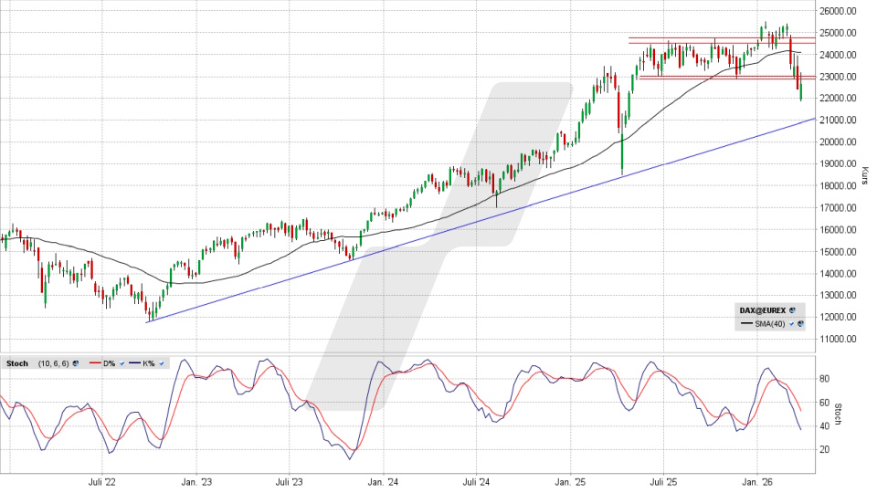
Task: Click the Jan. '26 date axis label
Action: (x=756, y=481)
